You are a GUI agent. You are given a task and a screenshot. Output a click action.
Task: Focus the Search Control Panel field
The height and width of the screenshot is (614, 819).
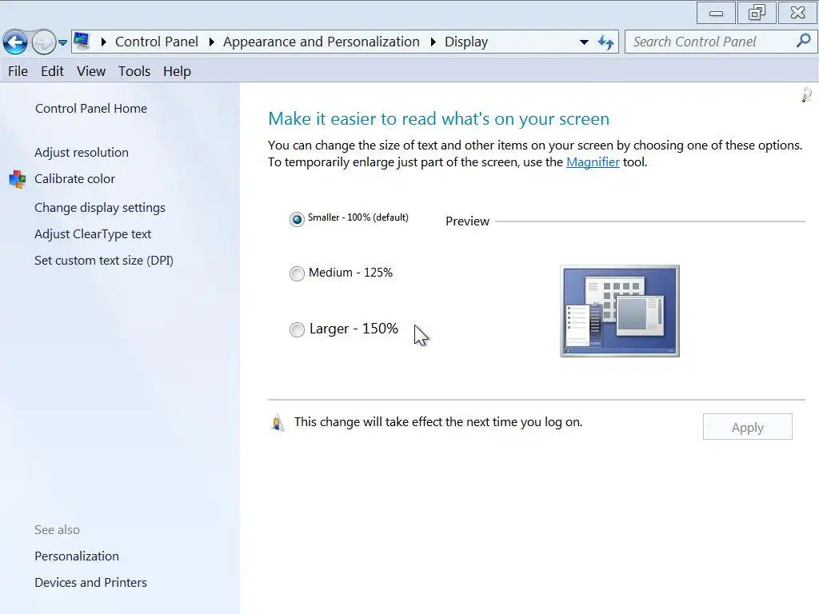[x=719, y=42]
